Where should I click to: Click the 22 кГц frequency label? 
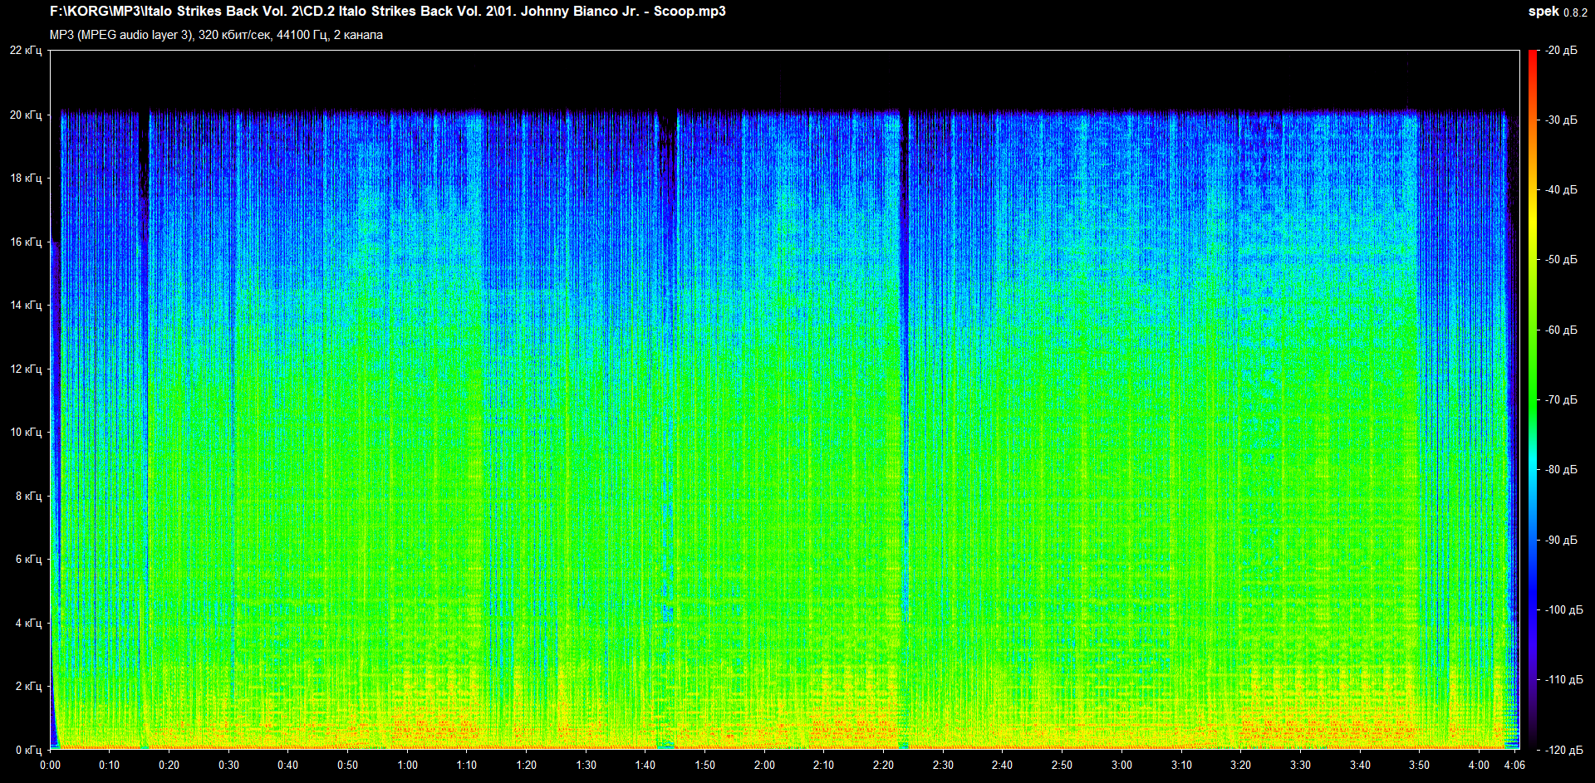(26, 51)
